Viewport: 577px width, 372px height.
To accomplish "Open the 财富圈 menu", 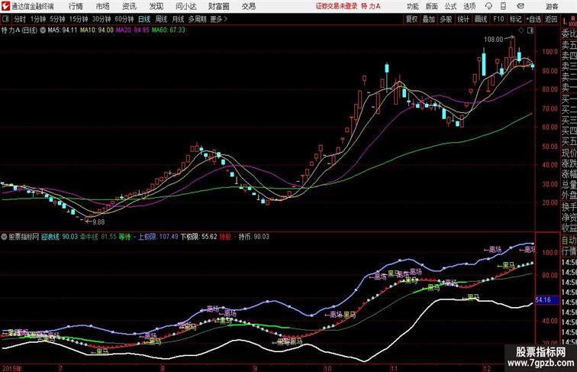I will coord(219,6).
